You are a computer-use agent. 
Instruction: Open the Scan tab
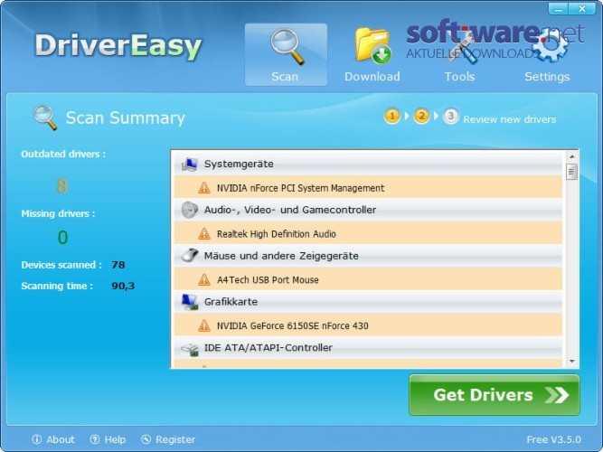pos(286,54)
